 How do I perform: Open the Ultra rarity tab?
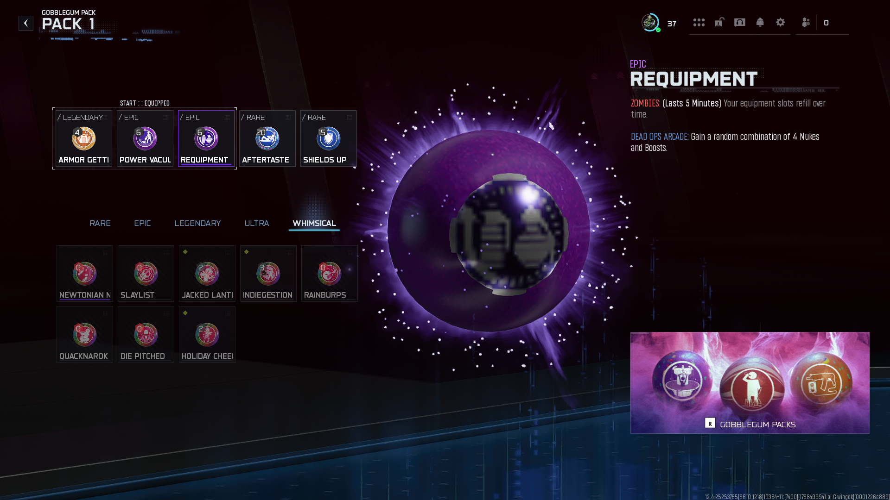click(x=256, y=223)
